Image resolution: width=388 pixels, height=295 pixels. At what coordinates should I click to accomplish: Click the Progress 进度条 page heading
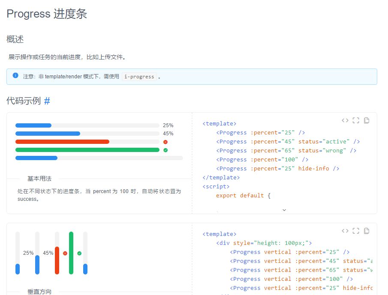47,14
